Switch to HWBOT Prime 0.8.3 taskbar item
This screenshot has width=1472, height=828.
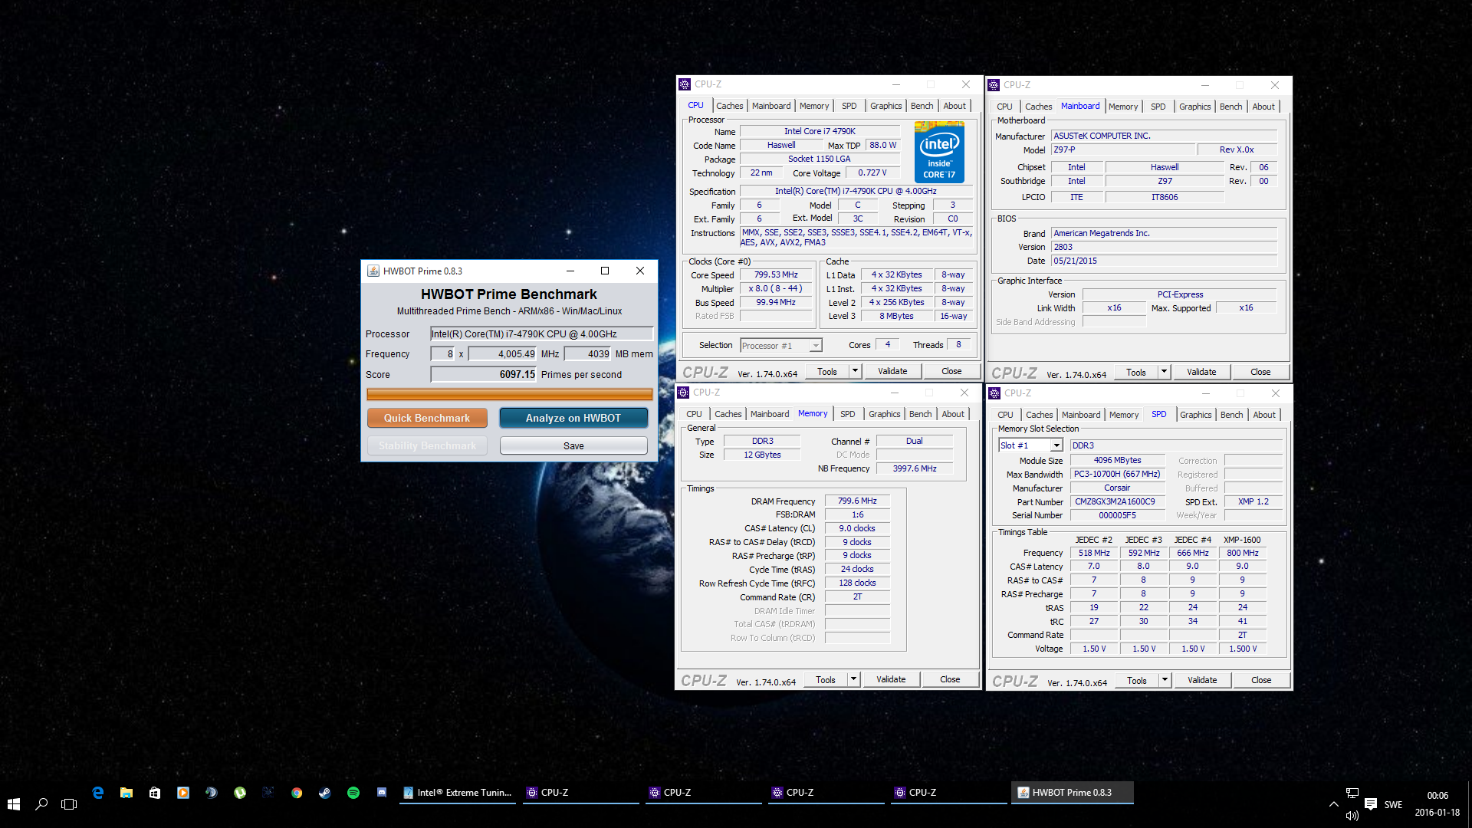pos(1072,793)
